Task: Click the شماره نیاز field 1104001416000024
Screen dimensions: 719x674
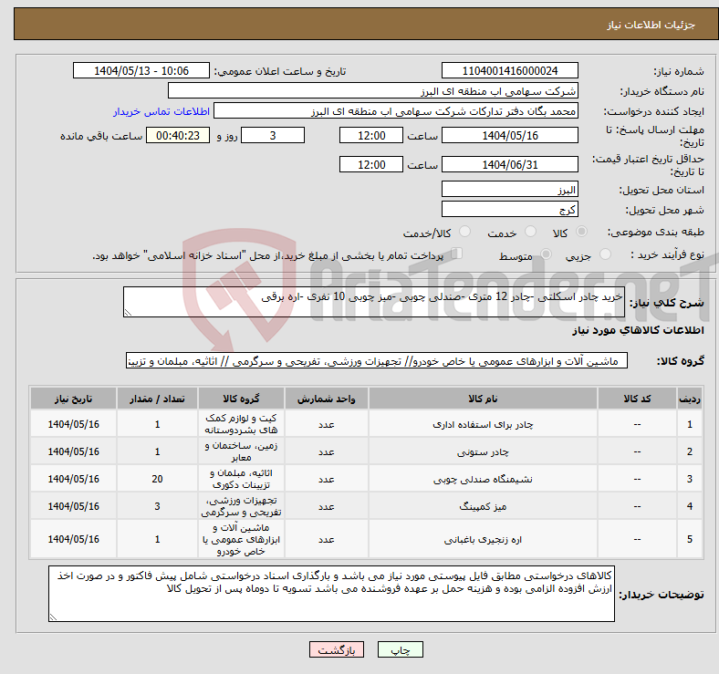Action: [x=510, y=70]
